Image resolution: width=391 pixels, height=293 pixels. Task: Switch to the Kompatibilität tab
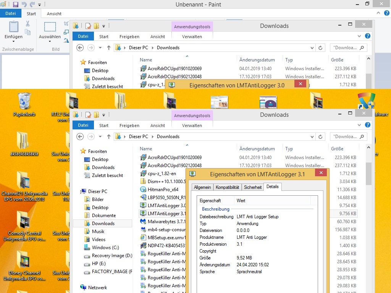[x=227, y=187]
